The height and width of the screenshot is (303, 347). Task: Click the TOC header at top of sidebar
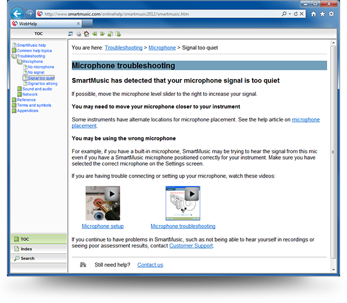pyautogui.click(x=39, y=34)
